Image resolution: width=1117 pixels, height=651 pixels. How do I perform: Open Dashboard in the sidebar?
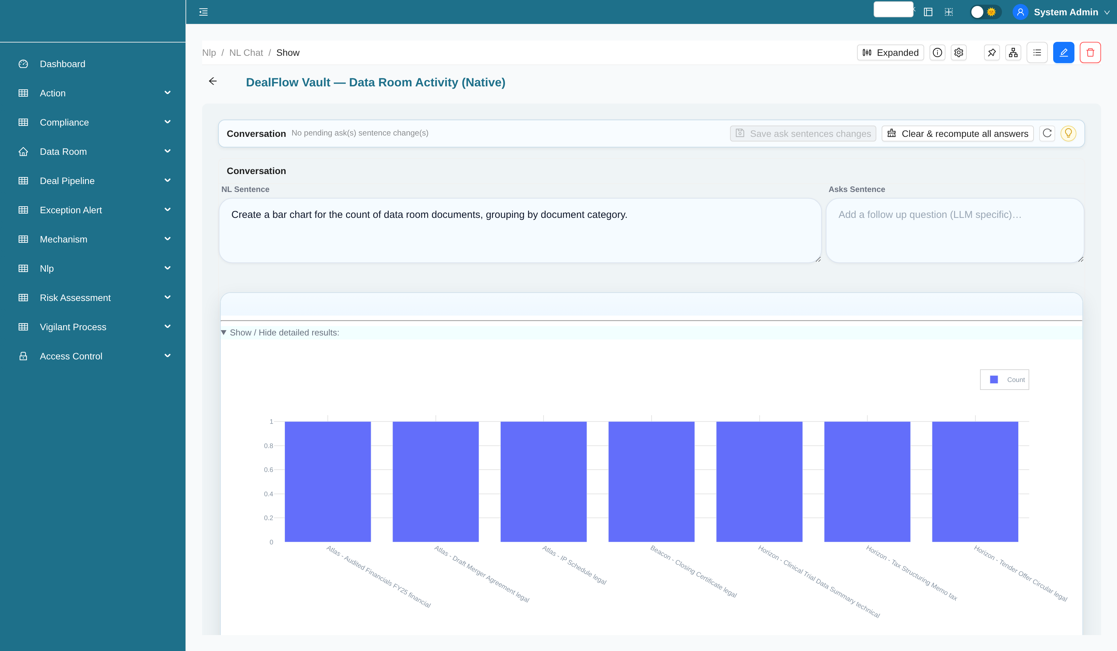point(62,64)
